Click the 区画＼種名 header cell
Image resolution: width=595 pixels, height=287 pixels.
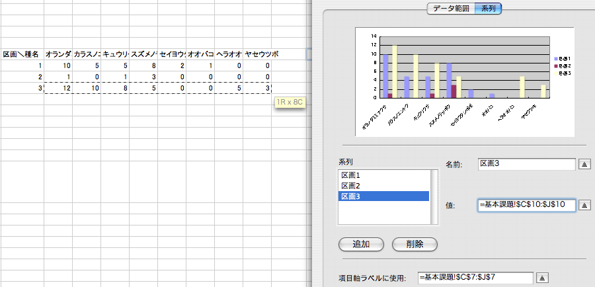(x=22, y=54)
